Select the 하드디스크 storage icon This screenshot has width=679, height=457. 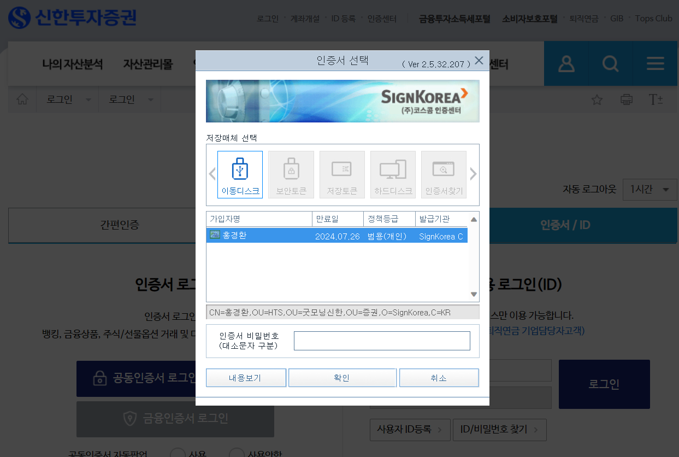point(393,174)
